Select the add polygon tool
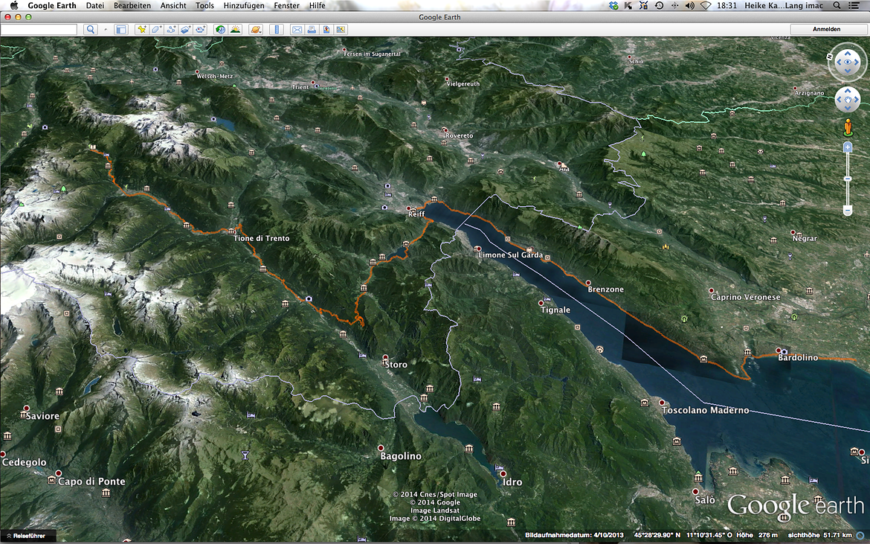 tap(156, 30)
